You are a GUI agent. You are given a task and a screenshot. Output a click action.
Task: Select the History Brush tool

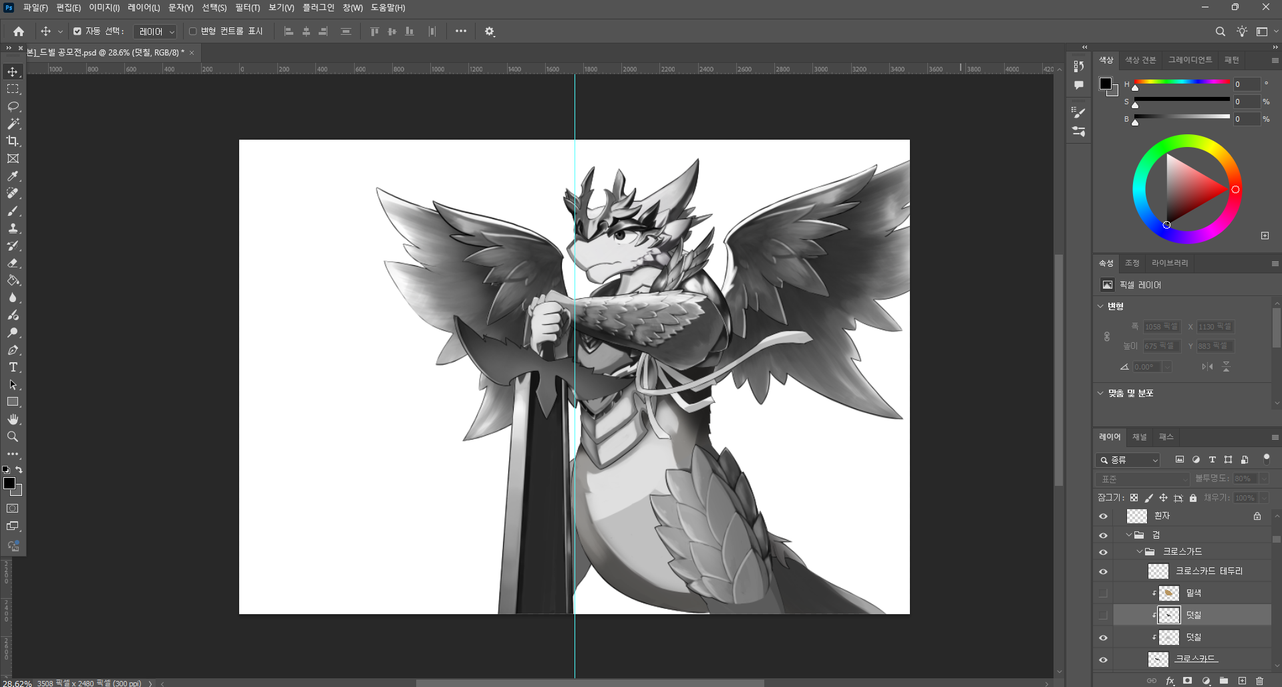click(x=13, y=245)
